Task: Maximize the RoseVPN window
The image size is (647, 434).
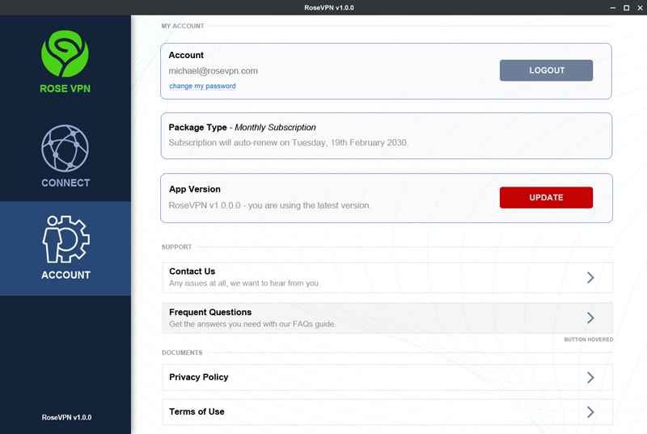Action: pyautogui.click(x=625, y=7)
